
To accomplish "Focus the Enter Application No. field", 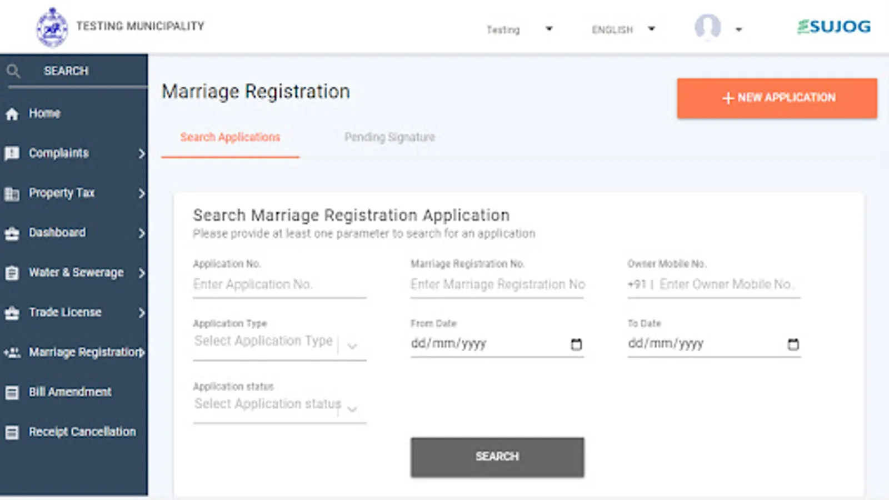I will [x=279, y=284].
